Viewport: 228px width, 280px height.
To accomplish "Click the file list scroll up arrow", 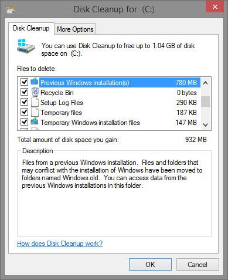I will point(205,83).
